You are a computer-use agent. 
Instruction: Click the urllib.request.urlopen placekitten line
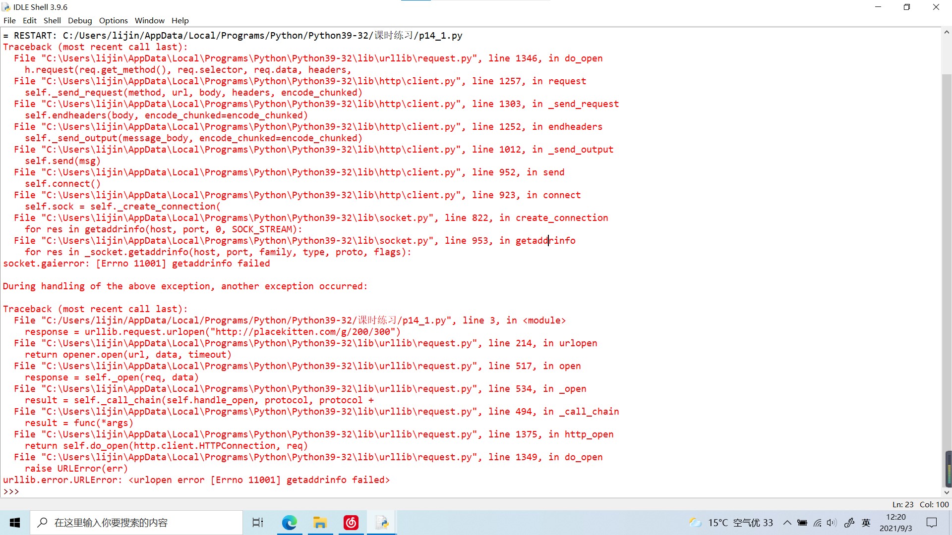coord(212,332)
